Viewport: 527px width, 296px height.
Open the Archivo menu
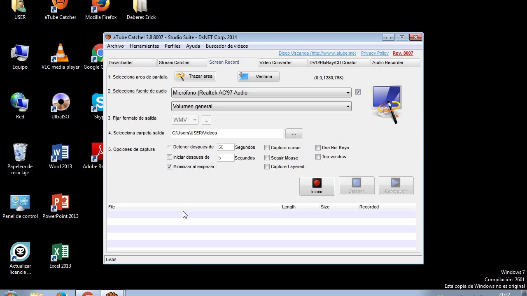click(x=115, y=46)
